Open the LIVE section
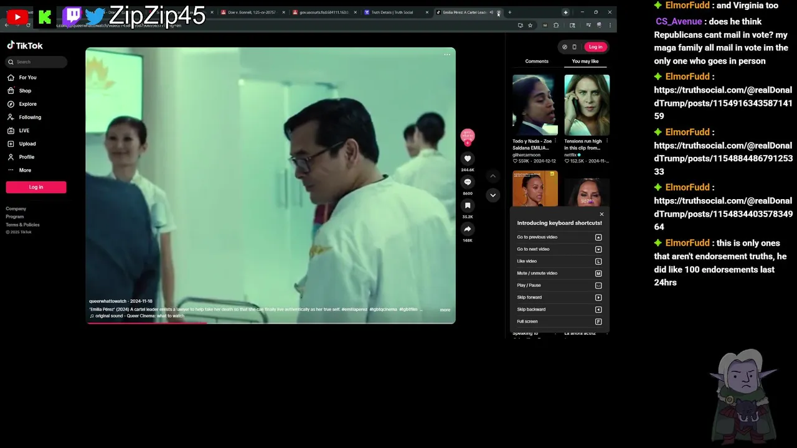Image resolution: width=797 pixels, height=448 pixels. point(19,131)
